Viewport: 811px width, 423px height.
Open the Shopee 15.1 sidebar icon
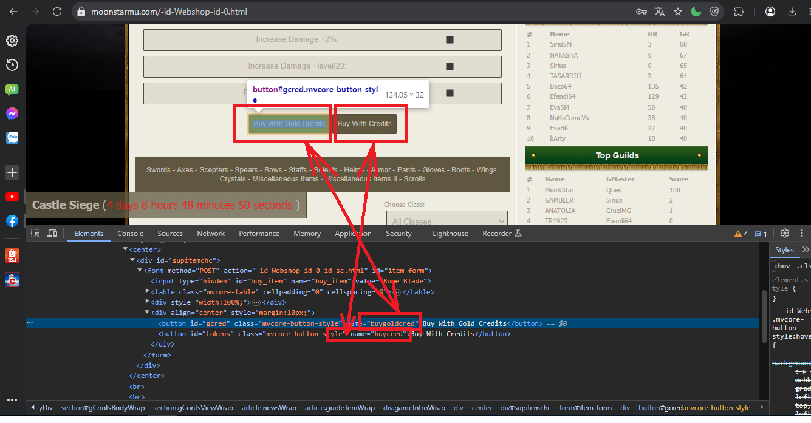tap(12, 255)
